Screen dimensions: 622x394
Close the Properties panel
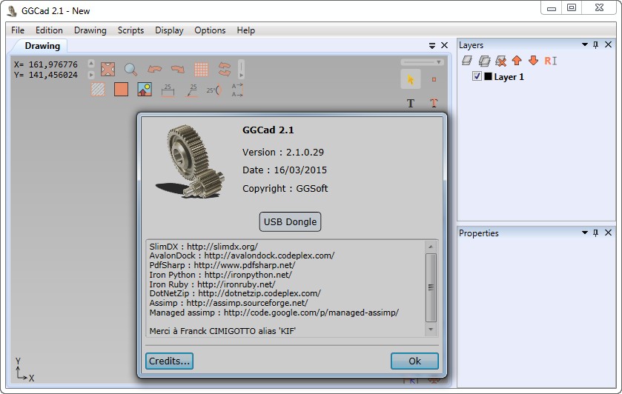(x=608, y=233)
